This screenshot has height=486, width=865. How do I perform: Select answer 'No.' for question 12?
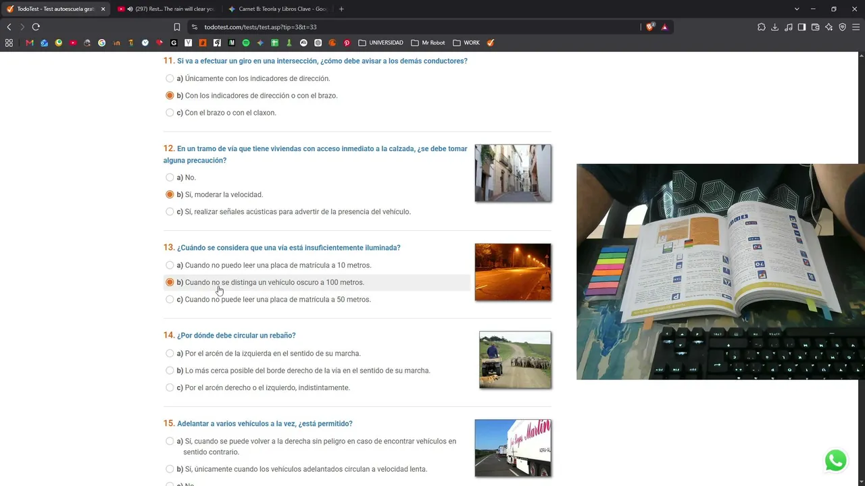click(x=170, y=178)
